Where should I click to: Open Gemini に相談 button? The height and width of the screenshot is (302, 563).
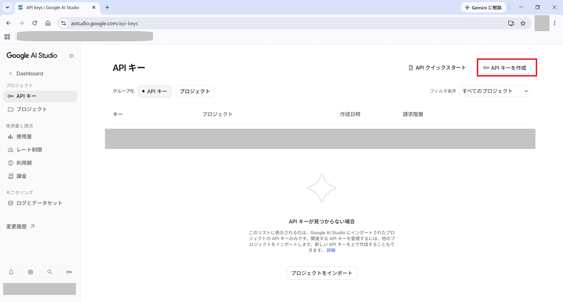coord(483,8)
